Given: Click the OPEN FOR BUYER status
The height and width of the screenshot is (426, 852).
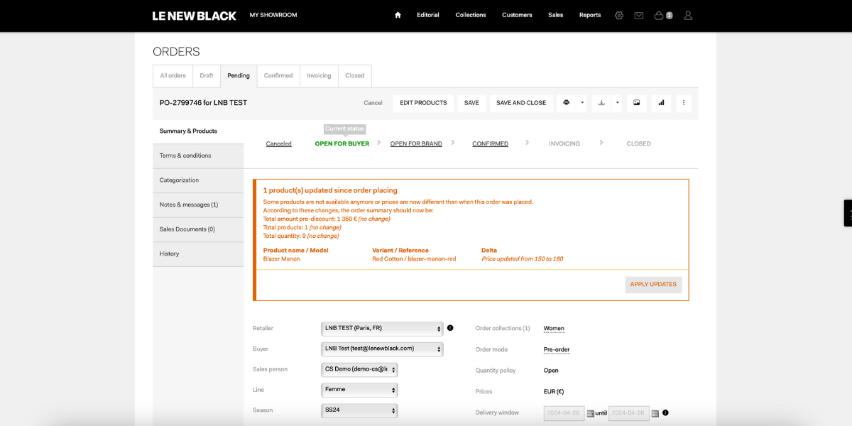Looking at the screenshot, I should pyautogui.click(x=342, y=144).
